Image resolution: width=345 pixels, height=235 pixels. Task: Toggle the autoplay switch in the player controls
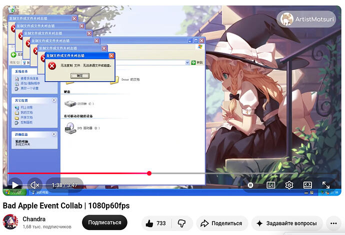point(250,185)
